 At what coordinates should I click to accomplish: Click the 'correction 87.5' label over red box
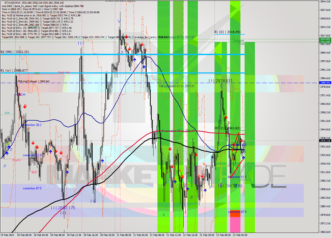point(237,212)
